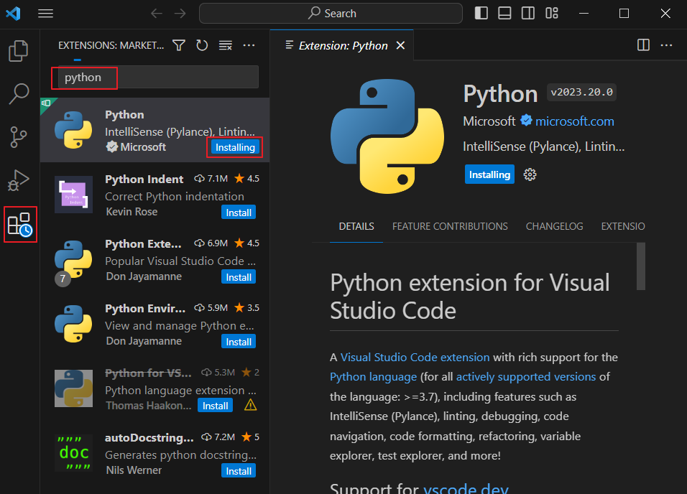Viewport: 687px width, 494px height.
Task: Switch to the EXTENSIO... pack tab
Action: pyautogui.click(x=622, y=226)
